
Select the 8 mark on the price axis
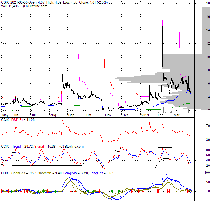(x=209, y=70)
